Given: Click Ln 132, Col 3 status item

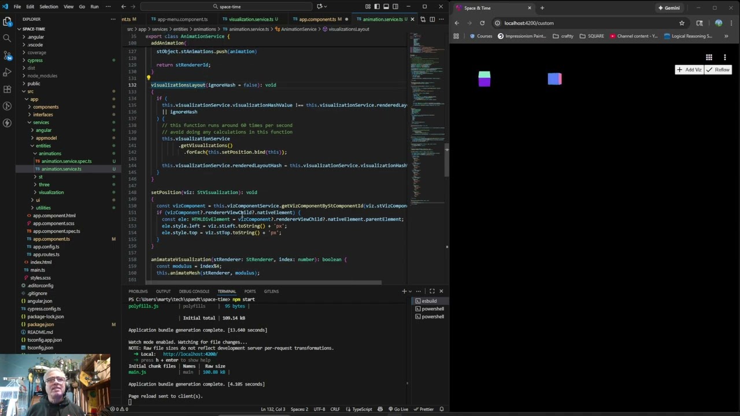Looking at the screenshot, I should coord(273,409).
